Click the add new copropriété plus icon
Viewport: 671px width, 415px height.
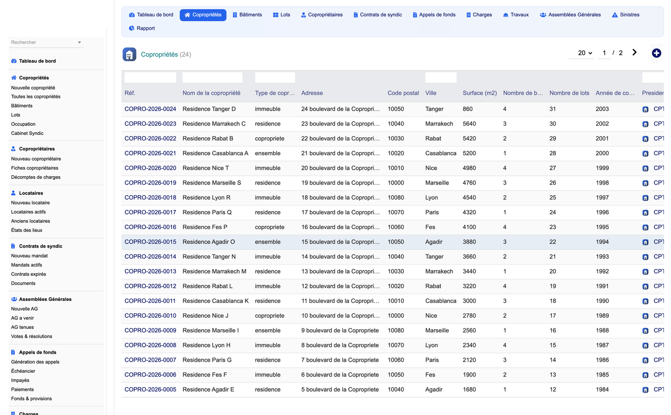pos(657,53)
